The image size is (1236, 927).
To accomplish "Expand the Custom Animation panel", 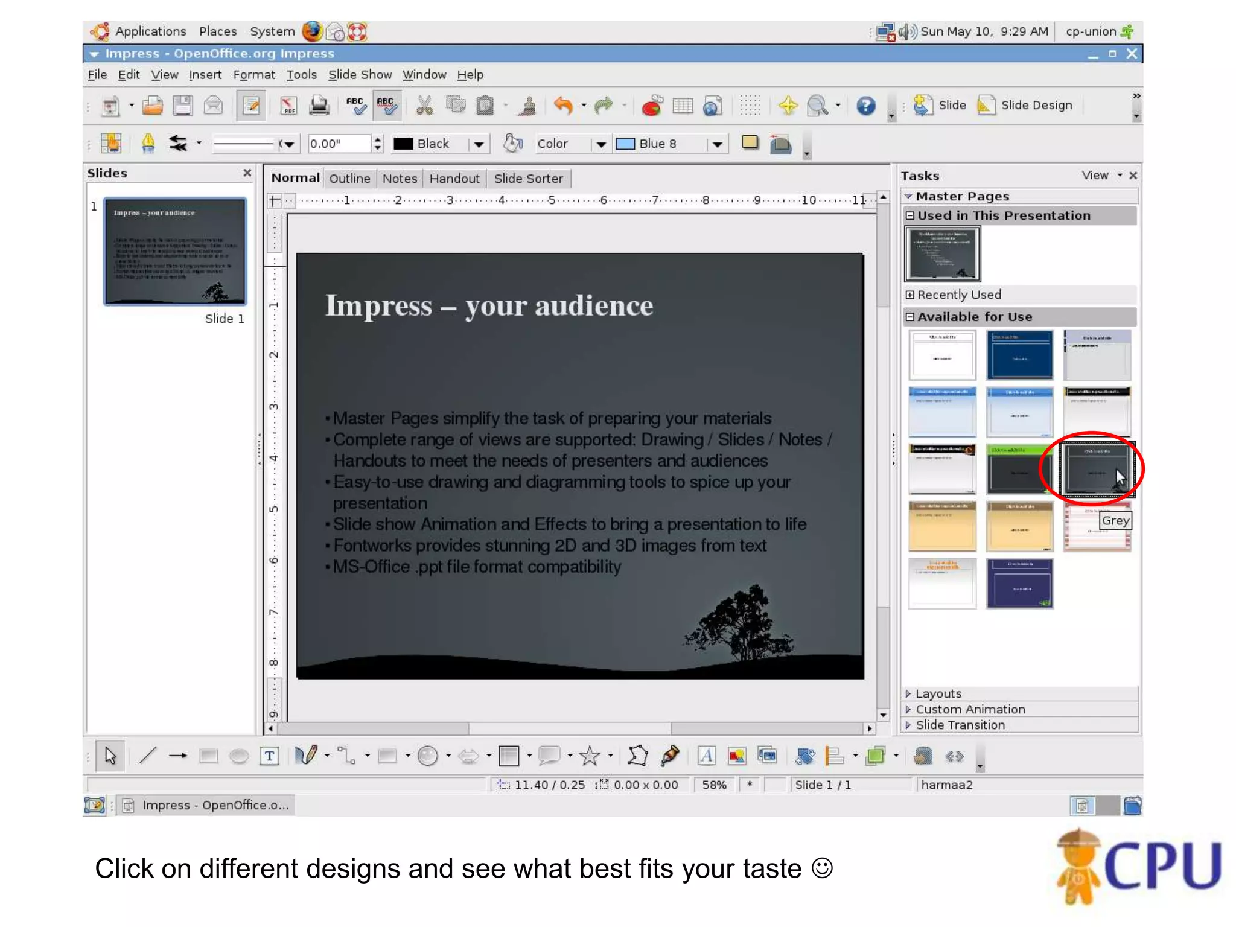I will click(x=1021, y=709).
